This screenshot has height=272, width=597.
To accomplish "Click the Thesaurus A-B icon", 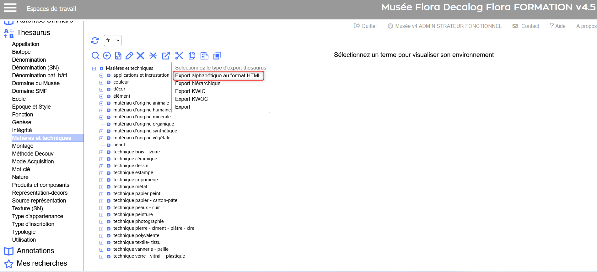I will coord(9,33).
